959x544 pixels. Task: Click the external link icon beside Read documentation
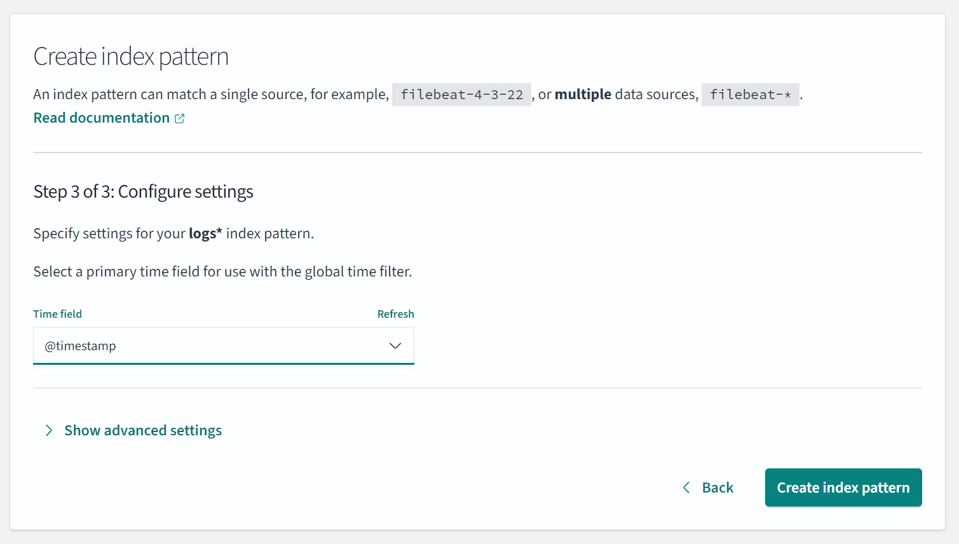click(180, 119)
